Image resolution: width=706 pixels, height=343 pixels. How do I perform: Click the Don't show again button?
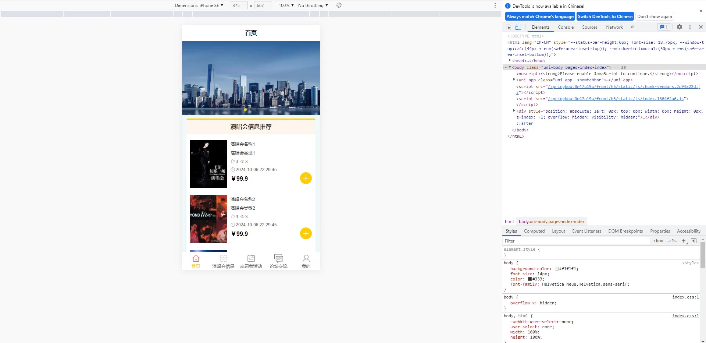[x=655, y=17]
